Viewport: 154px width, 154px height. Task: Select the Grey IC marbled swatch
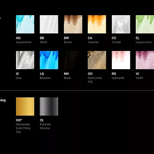click(25, 60)
